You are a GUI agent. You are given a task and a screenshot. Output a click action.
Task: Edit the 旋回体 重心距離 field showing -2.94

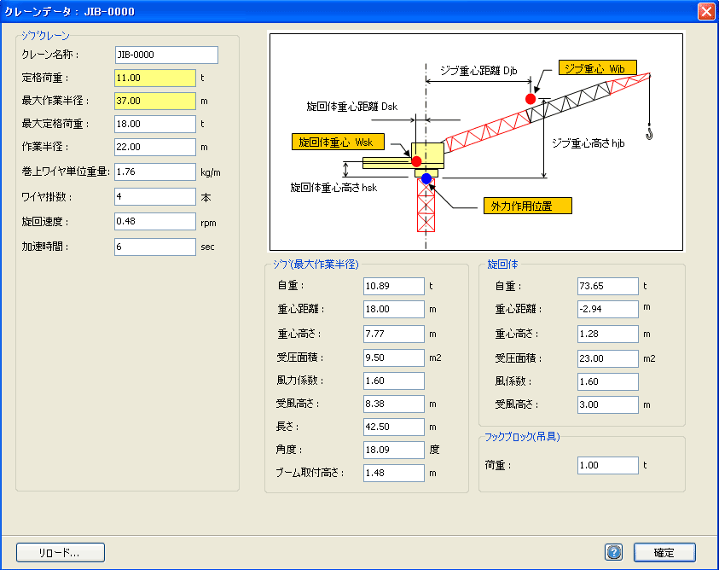pyautogui.click(x=608, y=309)
